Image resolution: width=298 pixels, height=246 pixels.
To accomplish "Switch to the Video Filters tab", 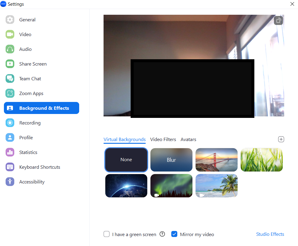I will (163, 140).
